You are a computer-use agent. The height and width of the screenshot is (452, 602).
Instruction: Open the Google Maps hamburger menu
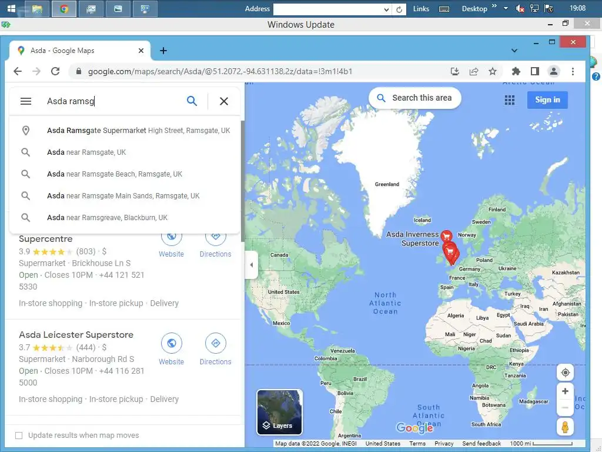click(x=26, y=101)
